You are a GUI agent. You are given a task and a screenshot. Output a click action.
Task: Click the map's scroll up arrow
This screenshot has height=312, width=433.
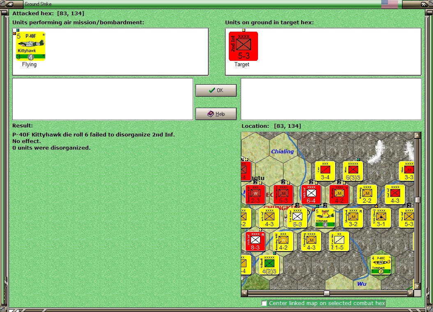[417, 135]
